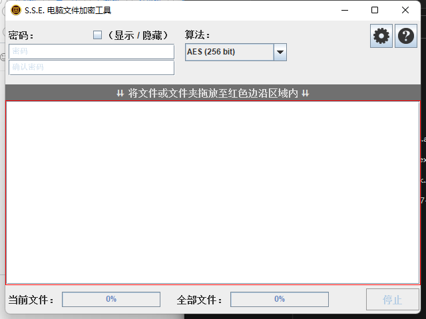Viewport: 426px width, 319px height.
Task: Click the 当前文件 label
Action: pos(31,300)
